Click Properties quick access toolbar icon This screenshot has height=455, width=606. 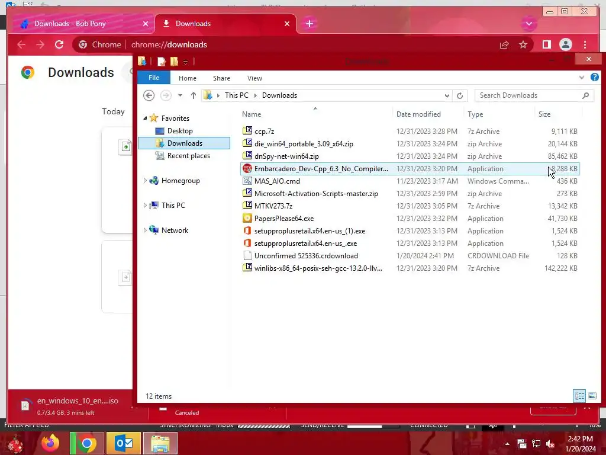[162, 61]
